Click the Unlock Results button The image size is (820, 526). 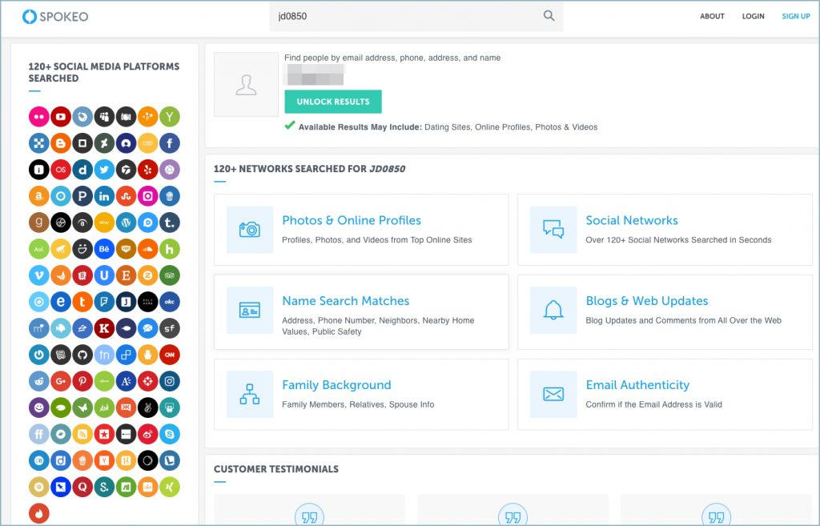point(333,102)
